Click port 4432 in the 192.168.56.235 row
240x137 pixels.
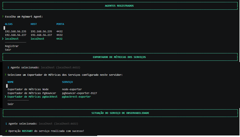(59, 32)
